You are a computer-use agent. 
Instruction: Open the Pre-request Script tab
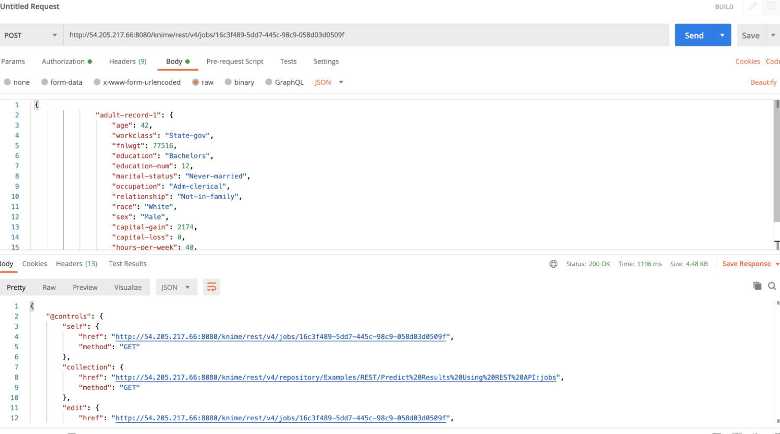click(x=235, y=61)
